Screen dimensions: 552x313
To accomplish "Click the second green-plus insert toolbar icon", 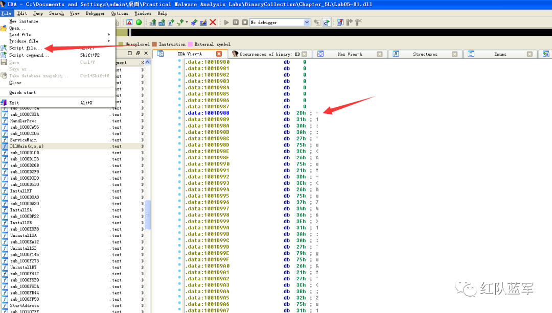I will click(162, 22).
